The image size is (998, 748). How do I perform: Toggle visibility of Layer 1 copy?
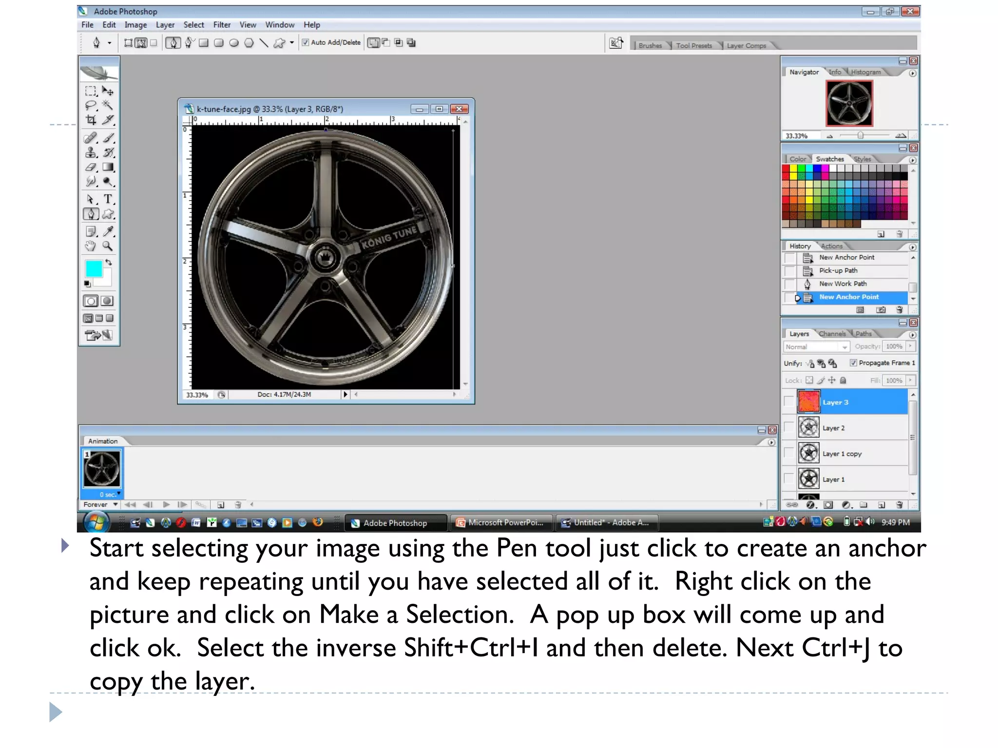(789, 453)
